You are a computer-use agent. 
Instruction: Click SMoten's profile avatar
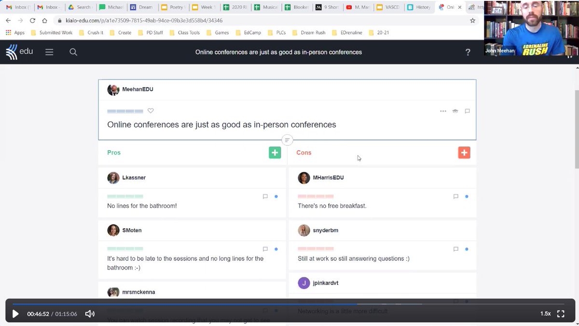click(x=113, y=230)
